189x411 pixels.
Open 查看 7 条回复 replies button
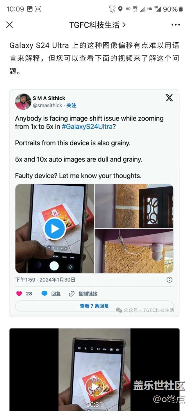94,306
